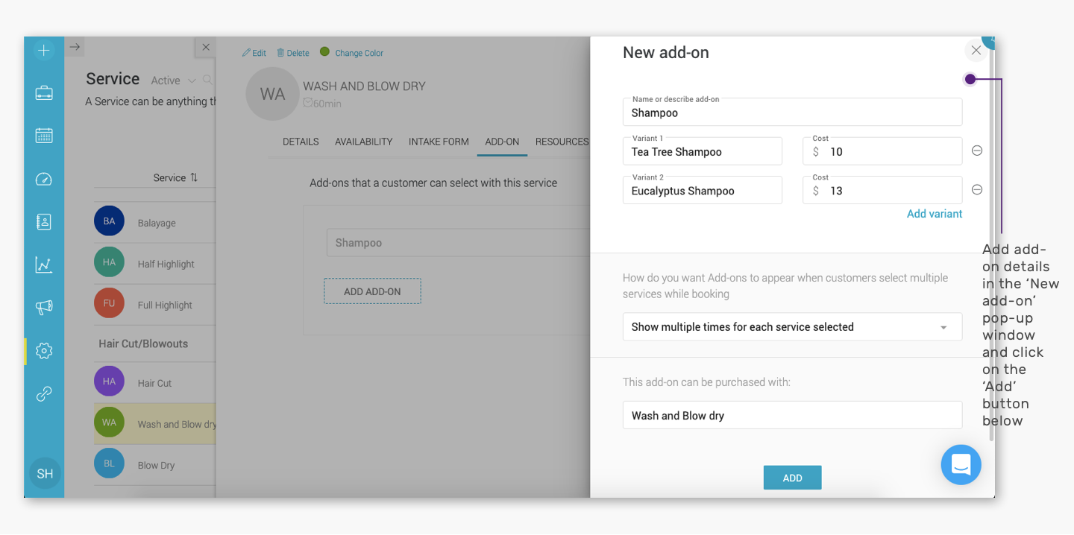This screenshot has height=535, width=1074.
Task: Select the Full Highlight service row
Action: pos(154,304)
